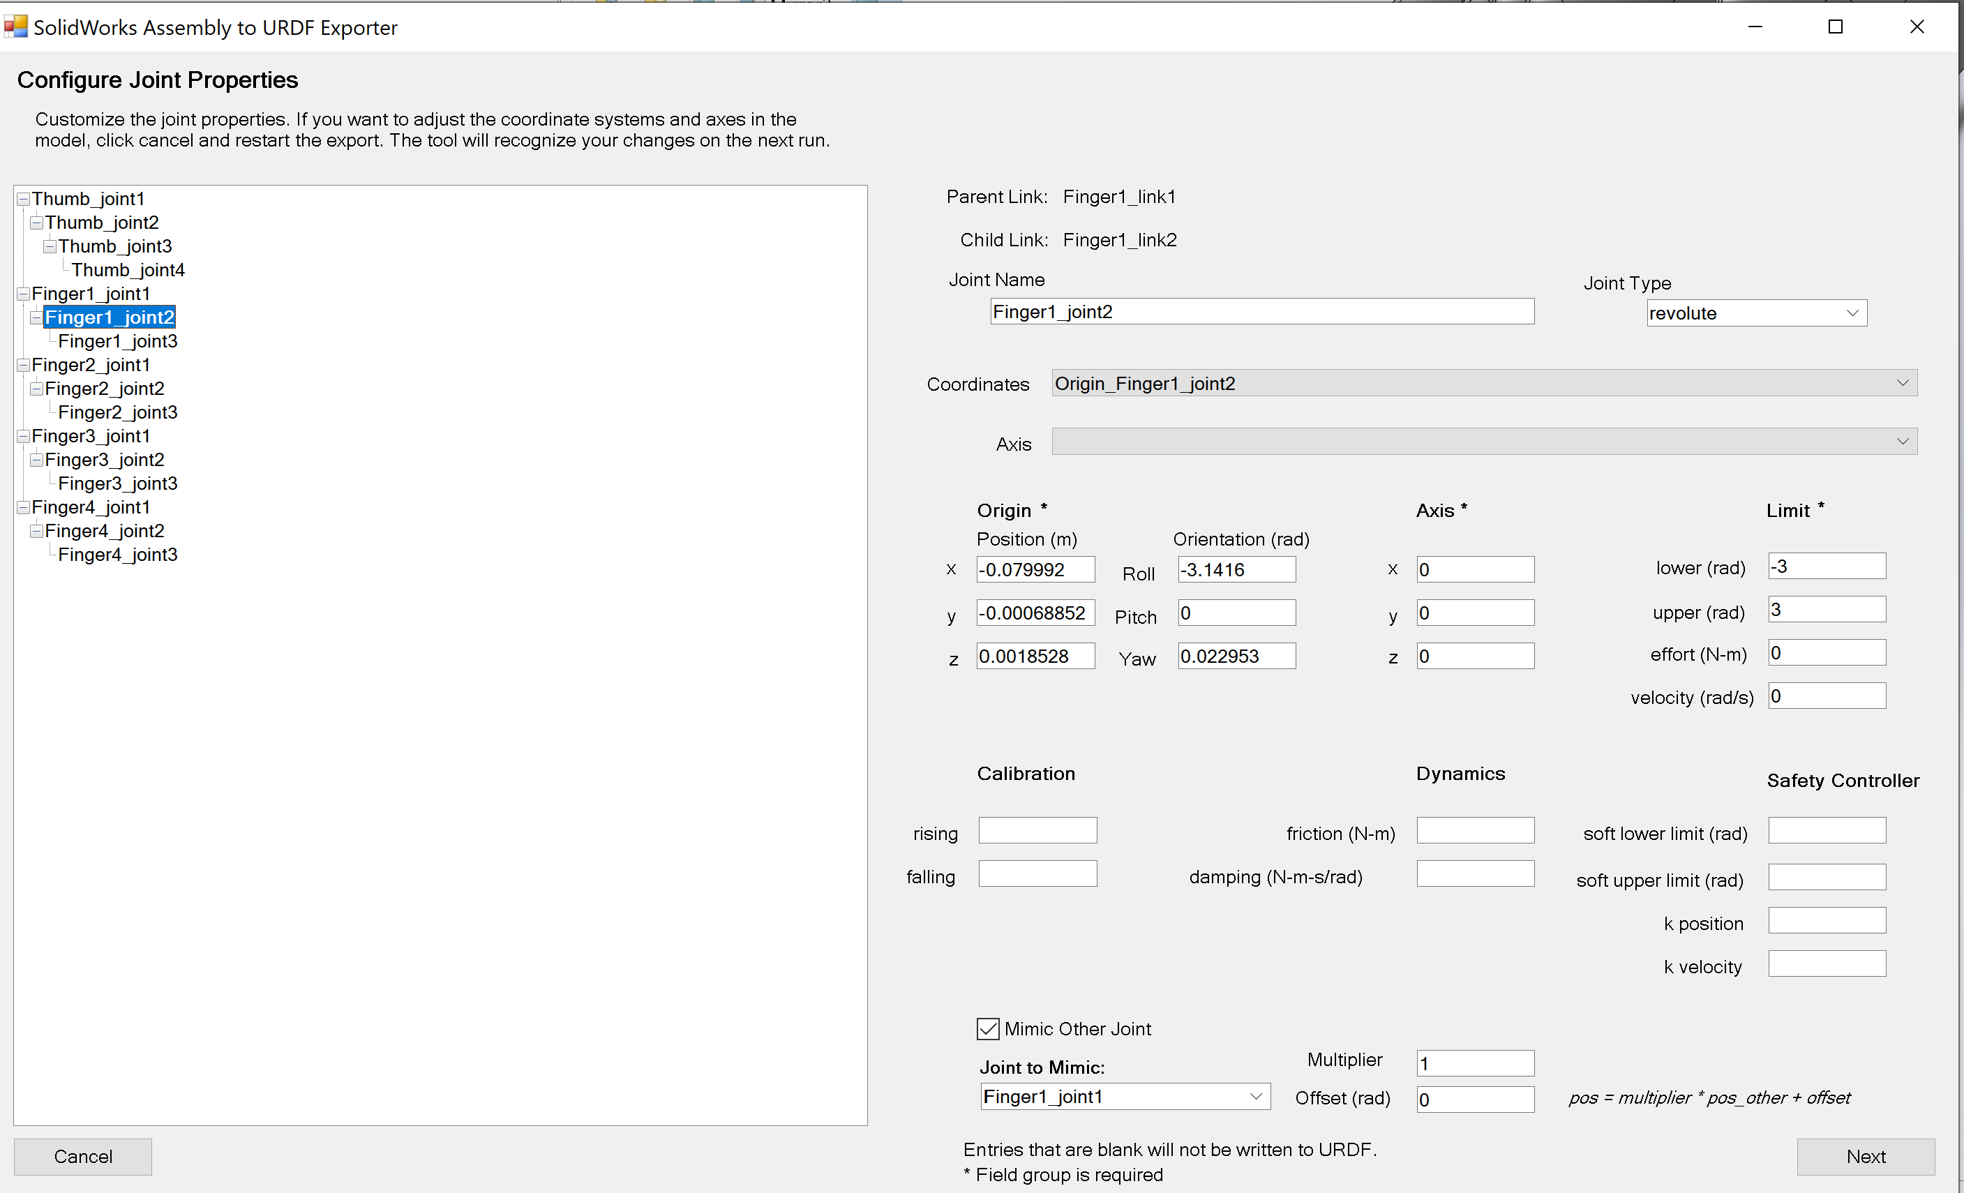Screen dimensions: 1964x1193
Task: Click the friction (N-m) field
Action: 1476,830
